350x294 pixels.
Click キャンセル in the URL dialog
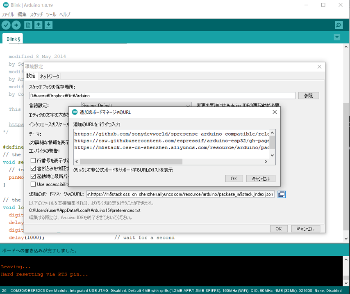click(x=261, y=179)
